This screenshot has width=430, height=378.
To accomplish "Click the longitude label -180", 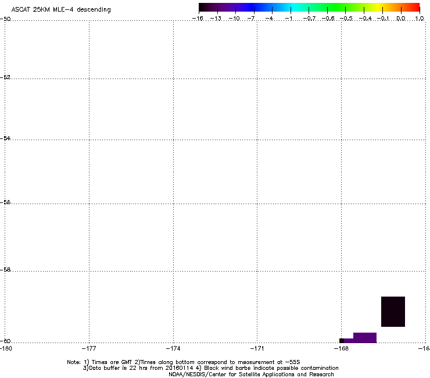I will tap(6, 348).
